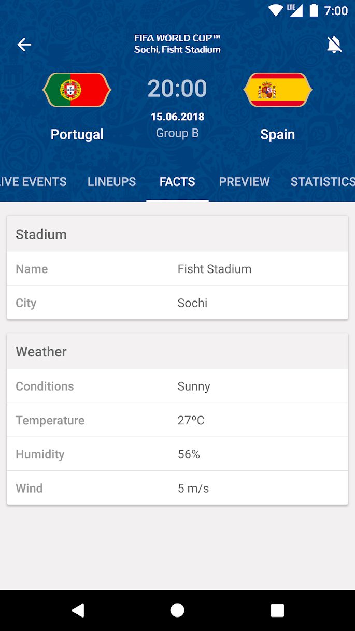The image size is (355, 631).
Task: Tap the Spain flag emblem
Action: point(278,89)
